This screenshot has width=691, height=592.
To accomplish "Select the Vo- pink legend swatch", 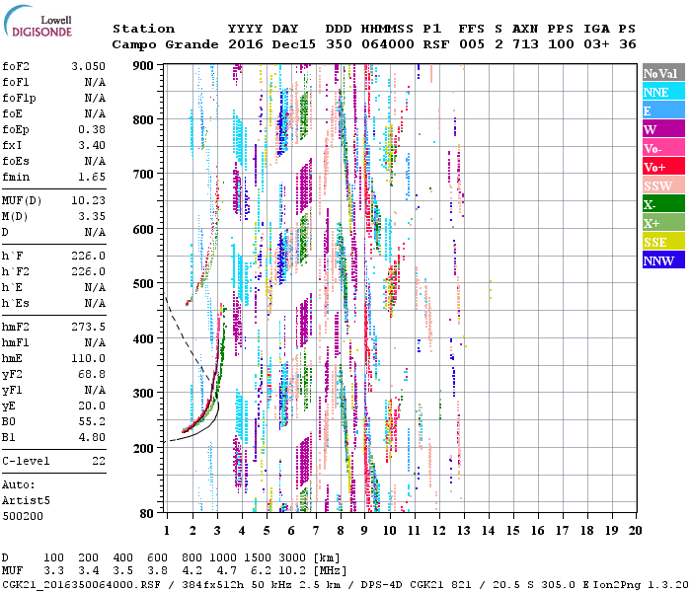I will tap(663, 148).
